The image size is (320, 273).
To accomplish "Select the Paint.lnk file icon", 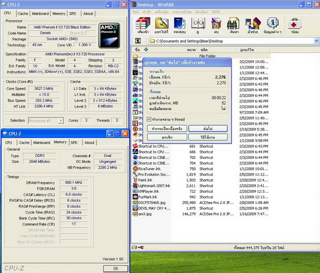I will 135,180.
